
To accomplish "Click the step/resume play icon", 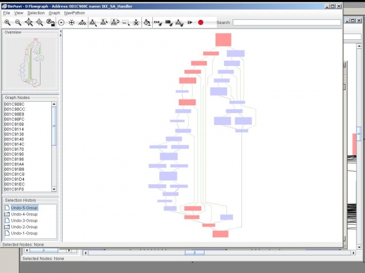I will 190,23.
